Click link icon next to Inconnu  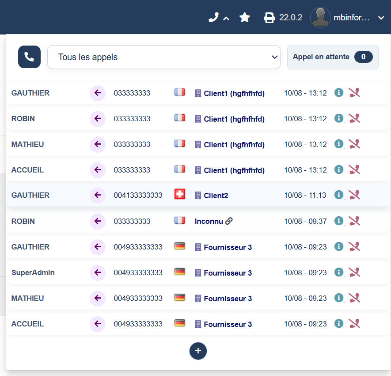tap(229, 221)
